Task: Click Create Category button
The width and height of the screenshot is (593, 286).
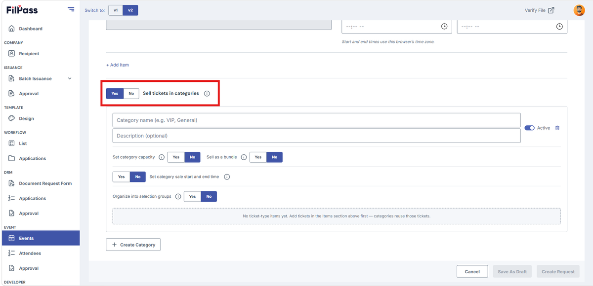Action: tap(133, 245)
